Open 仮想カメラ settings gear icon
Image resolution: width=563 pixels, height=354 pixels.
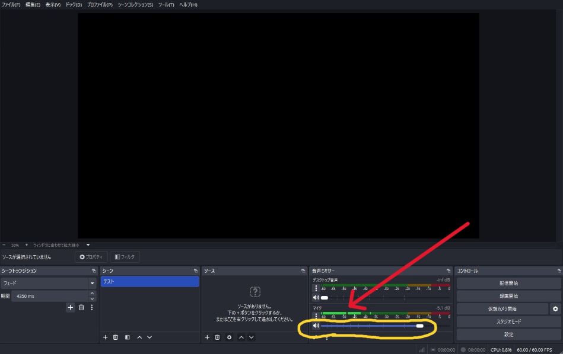[555, 308]
